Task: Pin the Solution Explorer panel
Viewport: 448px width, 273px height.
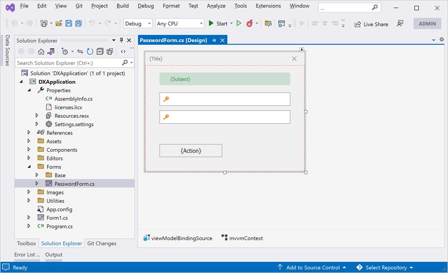Action: click(121, 40)
